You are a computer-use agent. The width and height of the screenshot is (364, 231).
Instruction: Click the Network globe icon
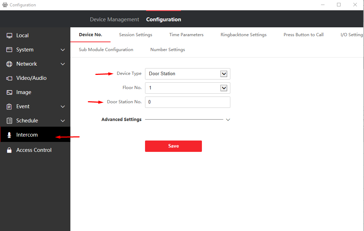(x=9, y=64)
